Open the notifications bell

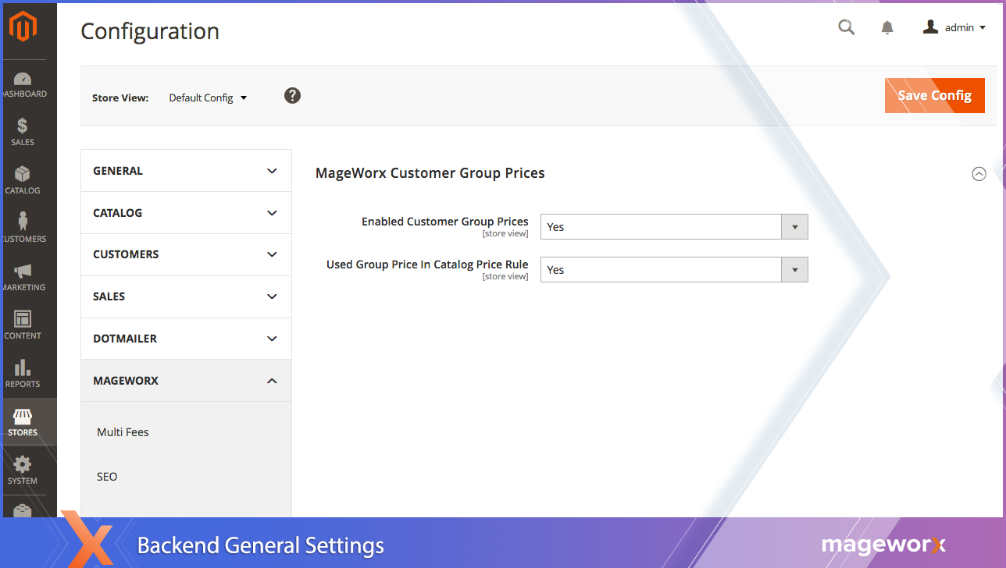tap(887, 28)
